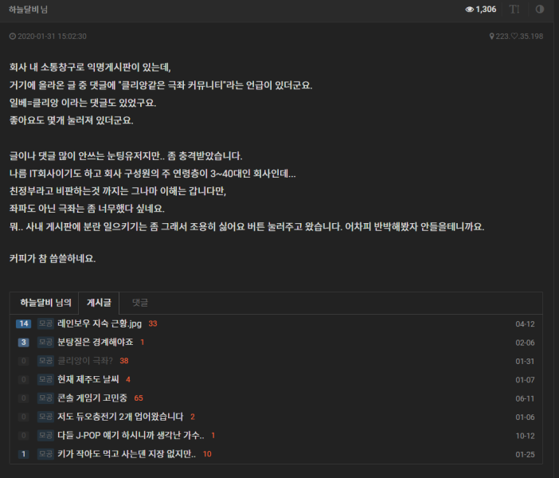Screen dimensions: 559x478
Task: Click 모공 category tag on 분탕질은 row
Action: (45, 342)
